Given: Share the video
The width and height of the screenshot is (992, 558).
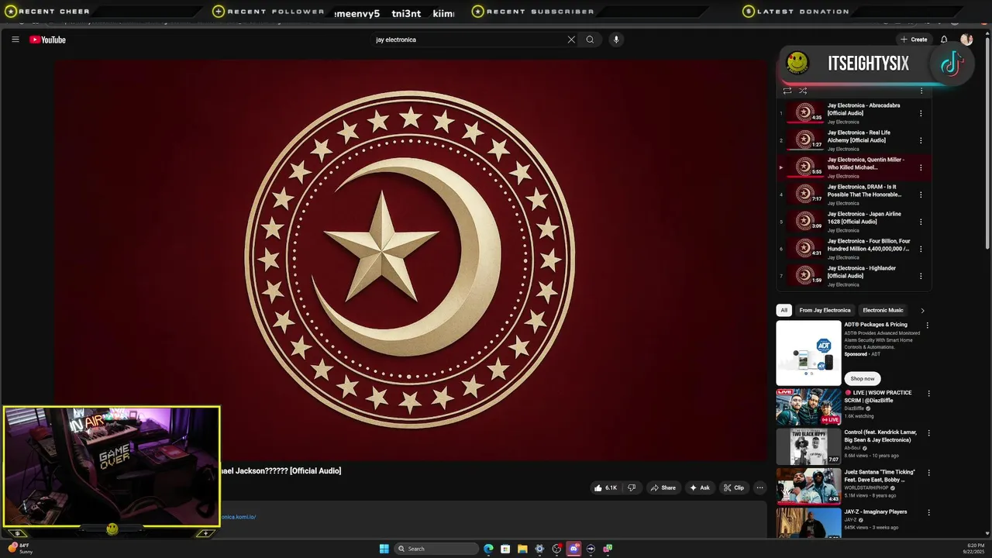Looking at the screenshot, I should click(663, 487).
